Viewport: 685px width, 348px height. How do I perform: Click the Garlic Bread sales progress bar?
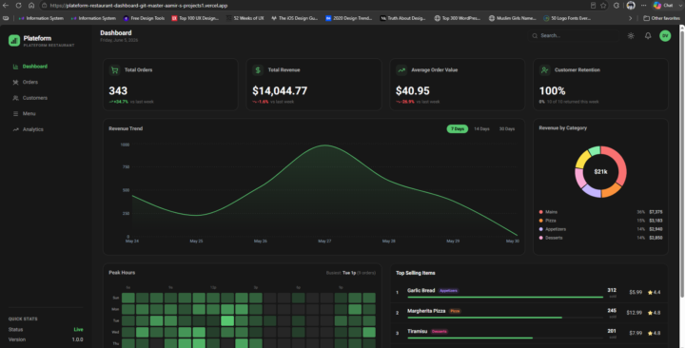click(x=505, y=298)
